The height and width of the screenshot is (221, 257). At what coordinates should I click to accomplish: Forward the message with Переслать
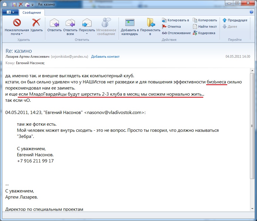pos(87,23)
